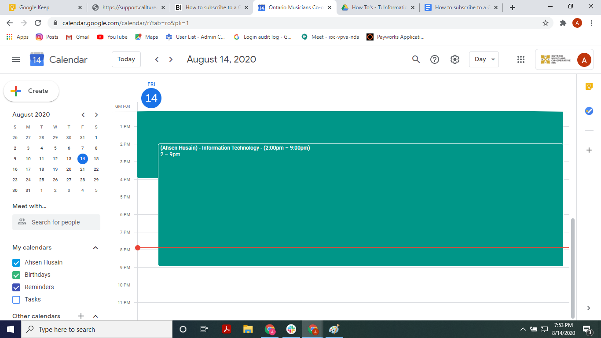Go to previous month in mini calendar

click(83, 115)
